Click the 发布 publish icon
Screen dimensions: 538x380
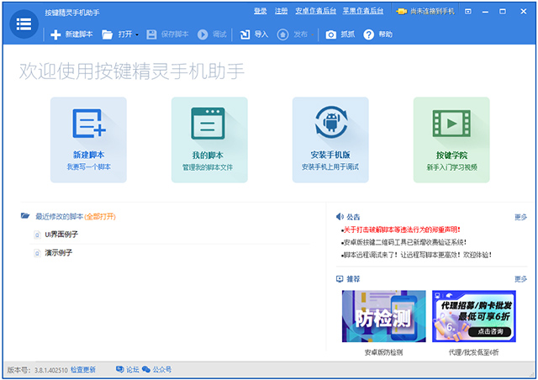click(282, 34)
